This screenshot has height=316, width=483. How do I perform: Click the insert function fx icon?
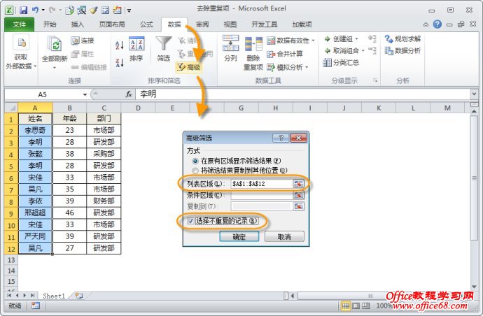point(129,94)
